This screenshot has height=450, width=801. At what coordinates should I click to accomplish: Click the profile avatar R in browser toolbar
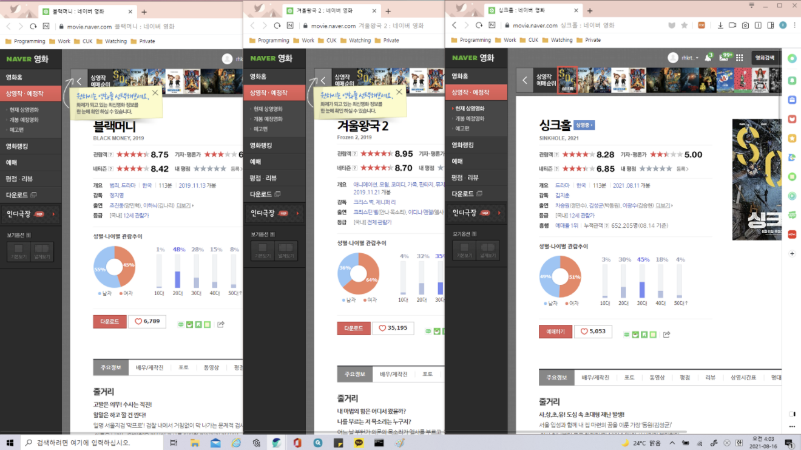(783, 26)
